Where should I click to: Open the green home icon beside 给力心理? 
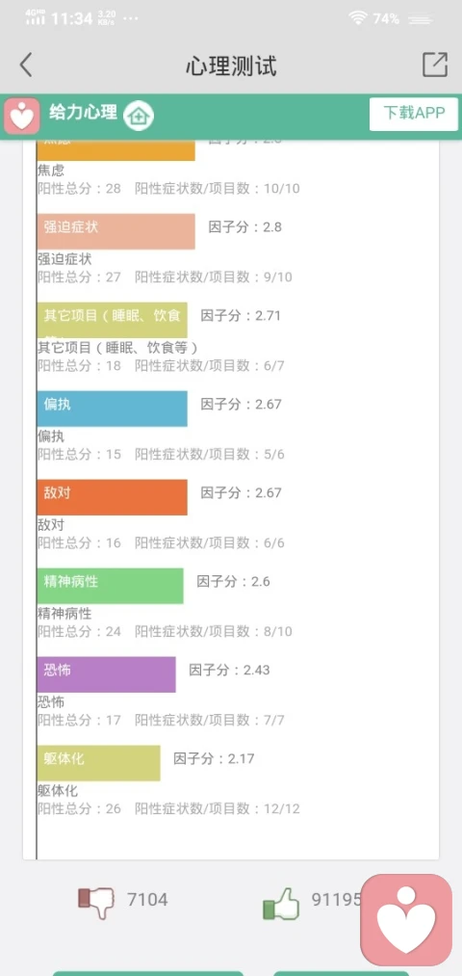tap(138, 116)
